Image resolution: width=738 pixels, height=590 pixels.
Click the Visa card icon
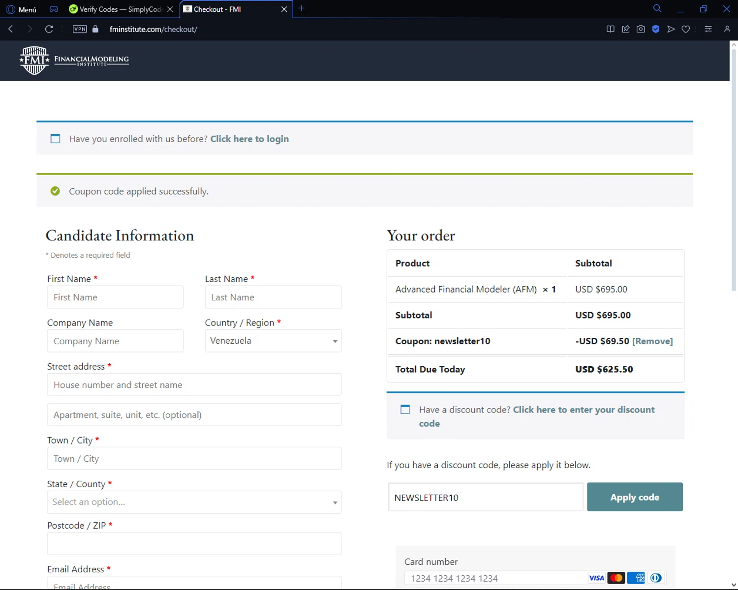(596, 578)
